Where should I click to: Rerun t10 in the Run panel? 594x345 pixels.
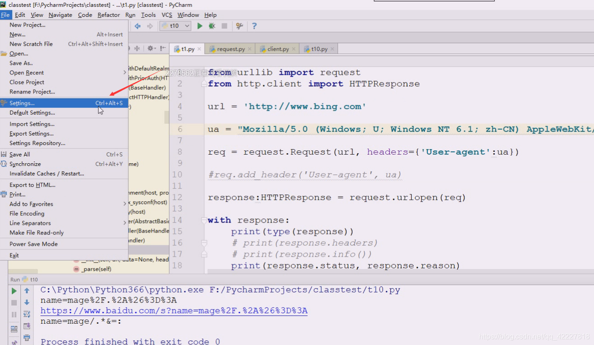click(x=14, y=291)
